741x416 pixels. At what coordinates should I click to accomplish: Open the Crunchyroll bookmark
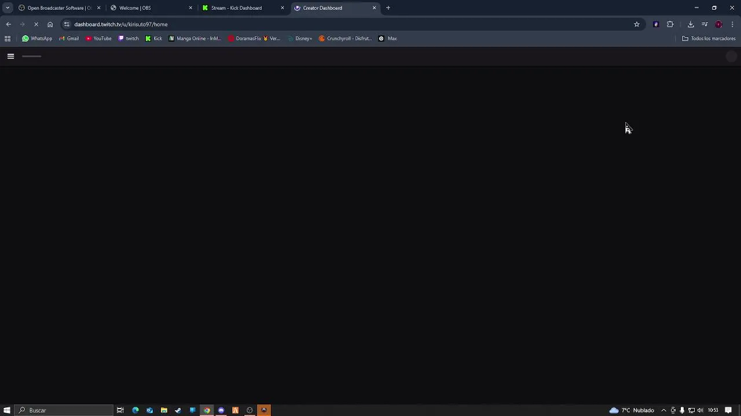pos(344,39)
